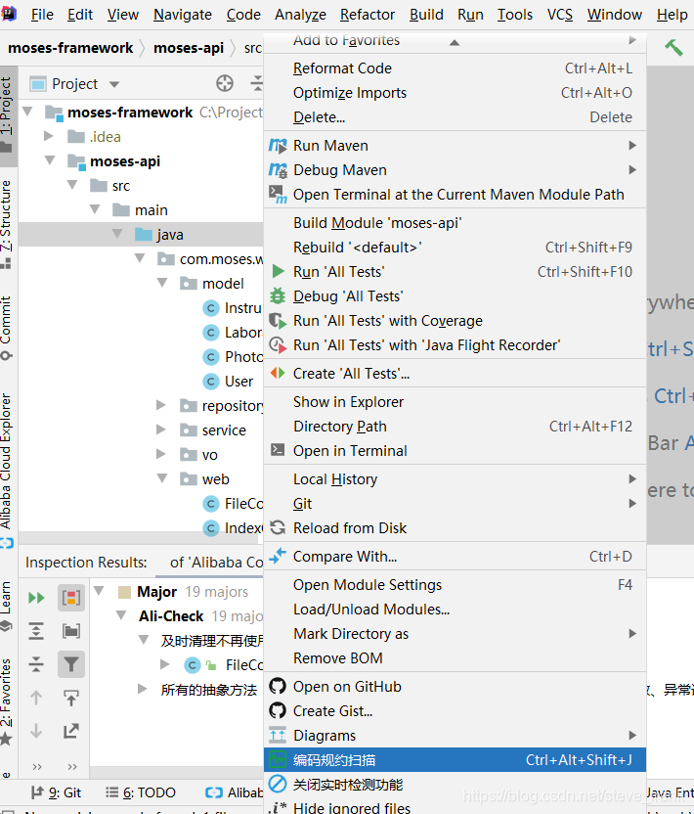Open the Git tool window tab
Screen dimensions: 694x814
coord(56,792)
